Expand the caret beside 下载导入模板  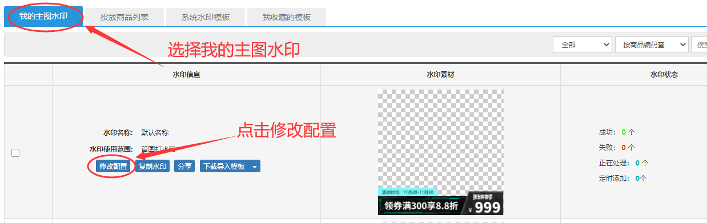(x=255, y=167)
